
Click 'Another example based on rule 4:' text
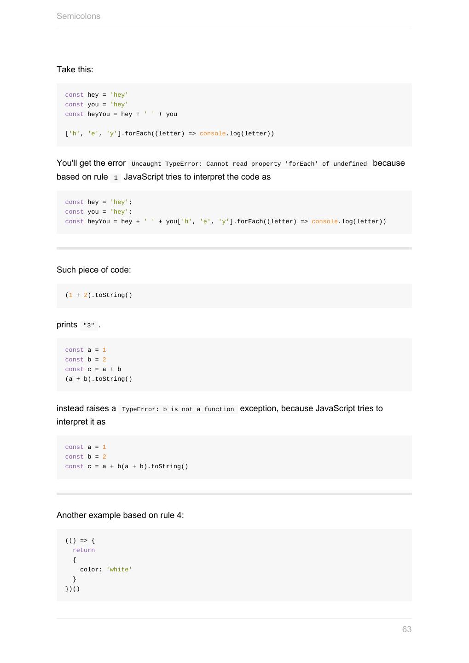120,515
